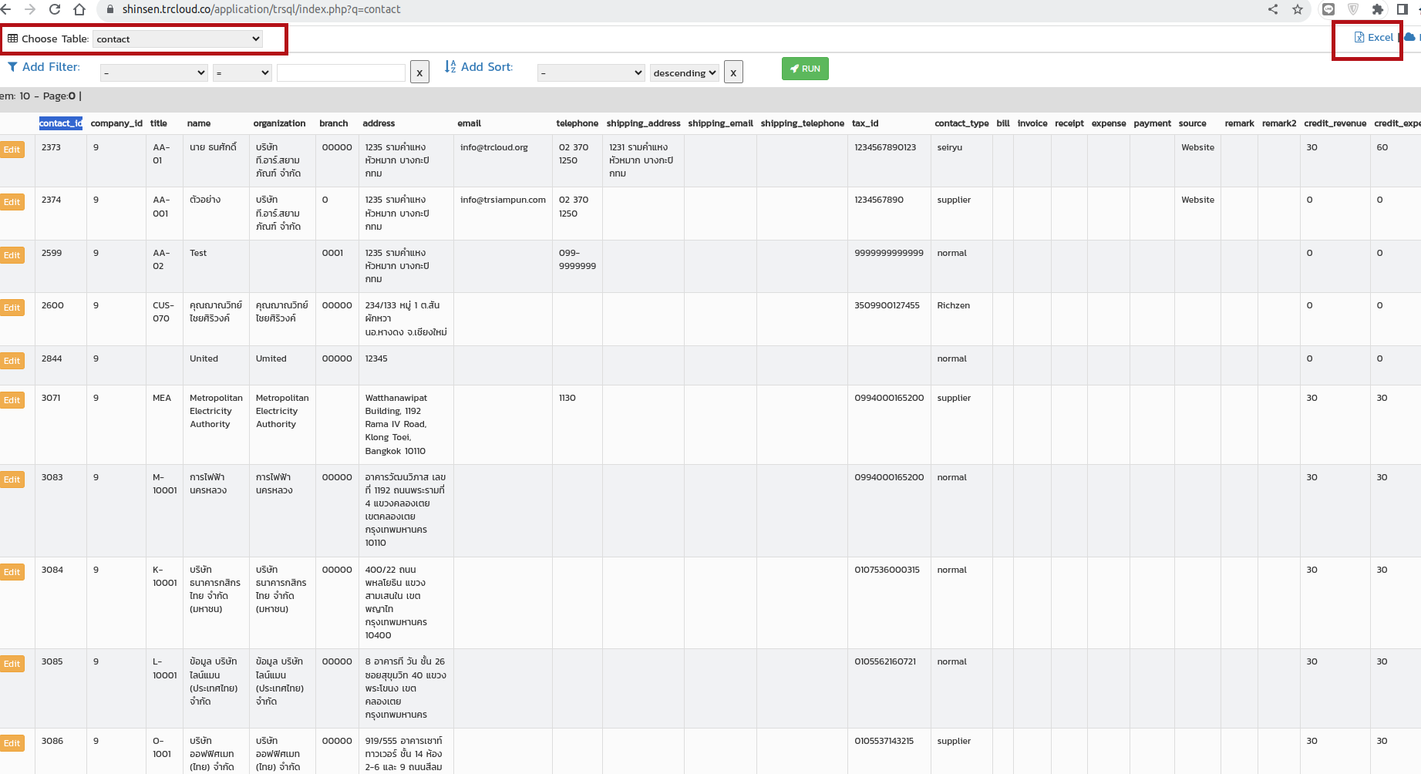Click the telephone cell 1130
This screenshot has height=774, width=1421.
click(x=567, y=398)
